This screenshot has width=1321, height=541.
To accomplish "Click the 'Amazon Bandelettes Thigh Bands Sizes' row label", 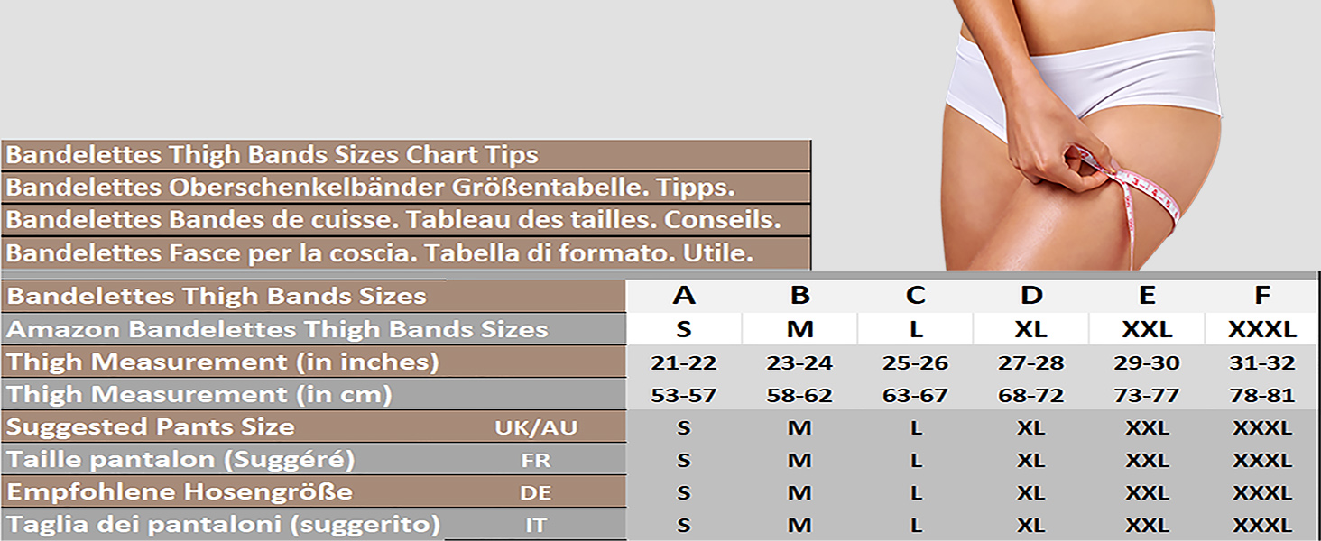I will click(x=277, y=329).
